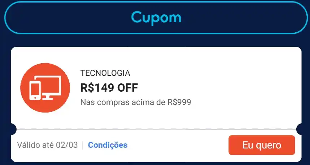The image size is (310, 165).
Task: Click the coupon's right ticket notch
Action: pos(299,129)
